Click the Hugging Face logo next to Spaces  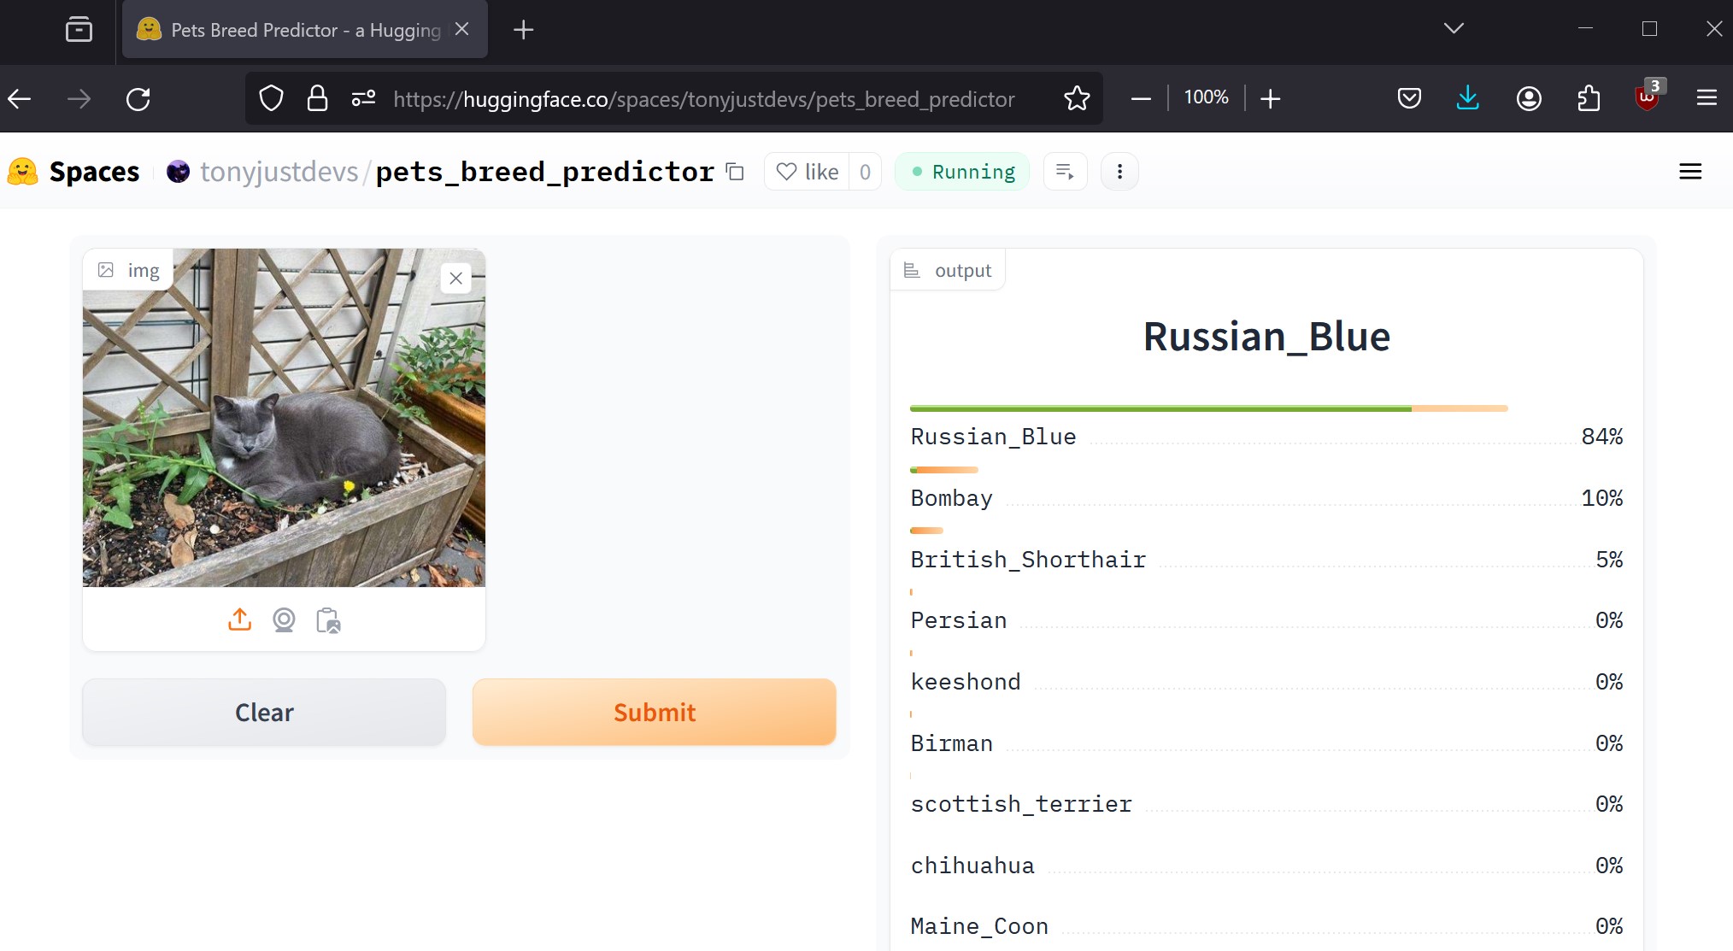click(x=23, y=172)
